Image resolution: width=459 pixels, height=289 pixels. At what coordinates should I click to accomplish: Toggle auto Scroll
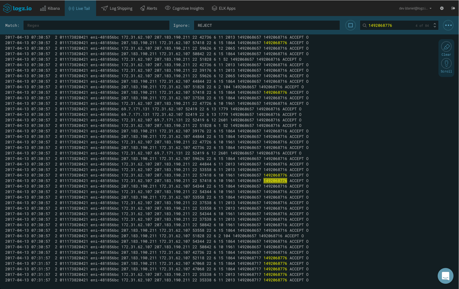(x=446, y=66)
